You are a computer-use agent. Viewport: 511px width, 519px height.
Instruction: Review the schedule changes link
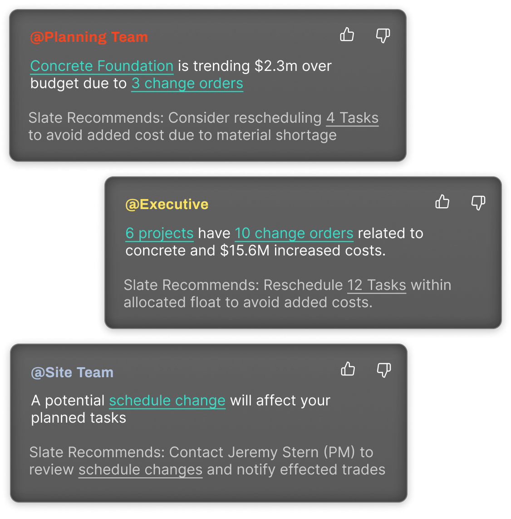pyautogui.click(x=140, y=469)
